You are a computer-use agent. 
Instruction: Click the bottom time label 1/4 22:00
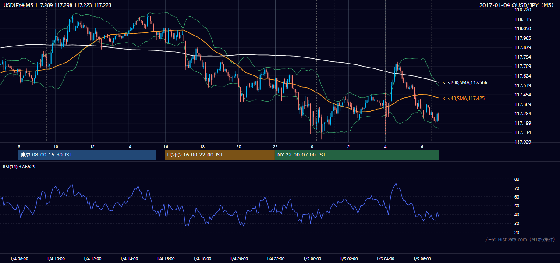tap(275, 259)
